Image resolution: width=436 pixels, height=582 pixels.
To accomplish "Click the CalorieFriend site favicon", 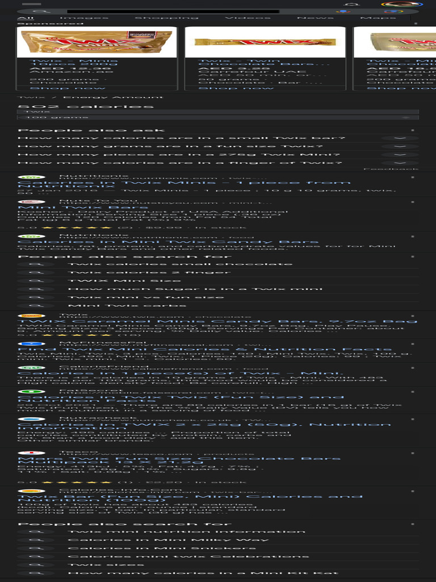I will click(x=32, y=368).
